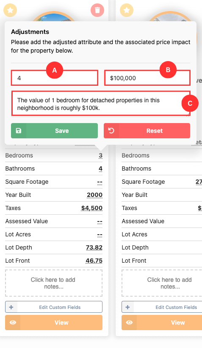Star the second property card
Screen dimensions: 202x348
127,10
